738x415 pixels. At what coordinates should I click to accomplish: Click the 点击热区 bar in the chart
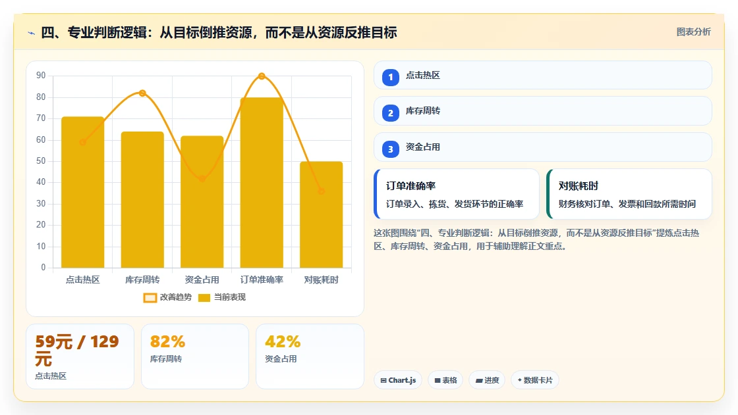83,192
